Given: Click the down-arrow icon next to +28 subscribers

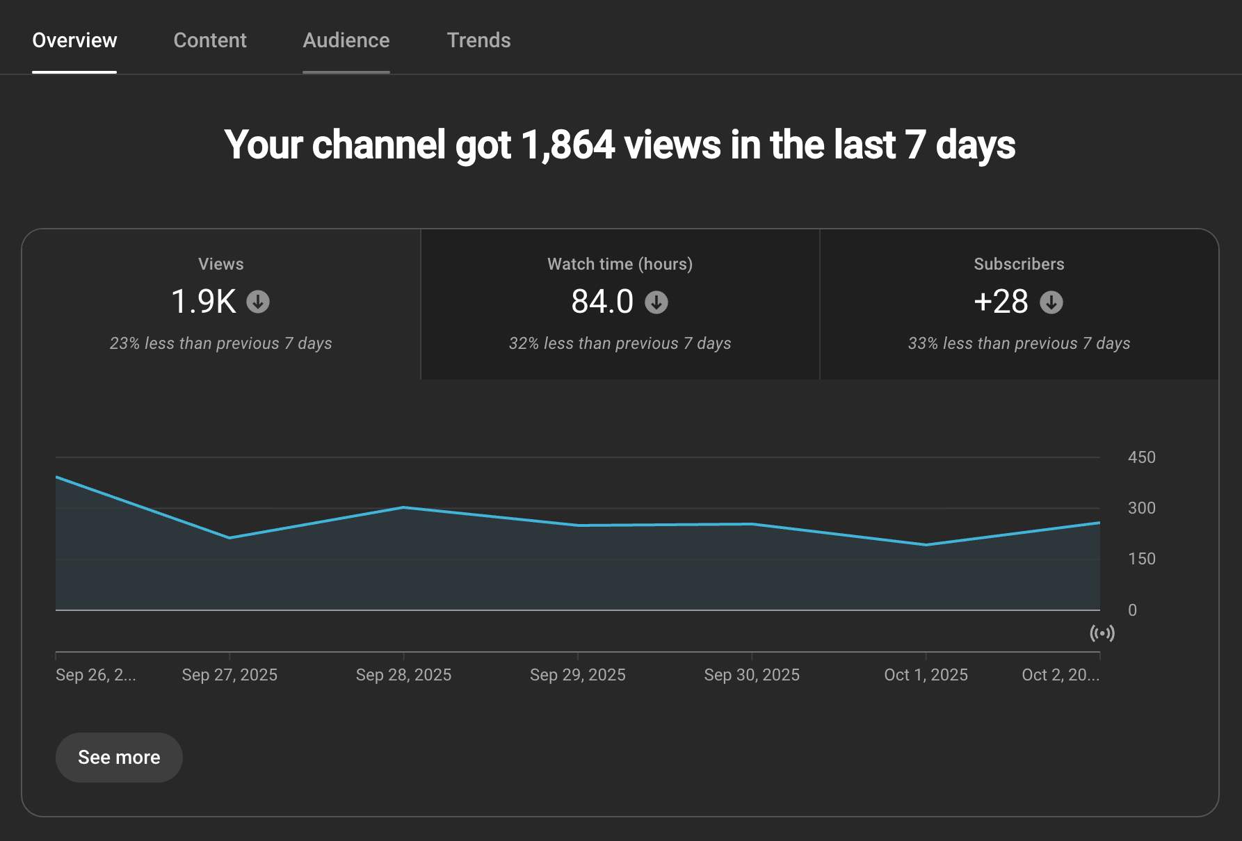Looking at the screenshot, I should coord(1051,302).
